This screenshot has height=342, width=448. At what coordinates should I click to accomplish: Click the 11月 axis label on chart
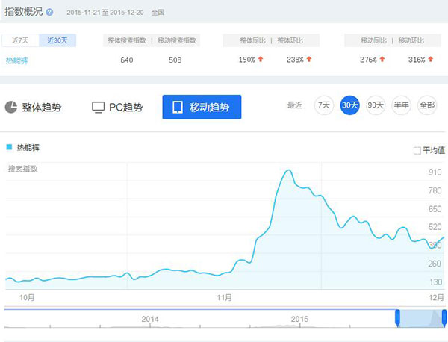point(224,298)
